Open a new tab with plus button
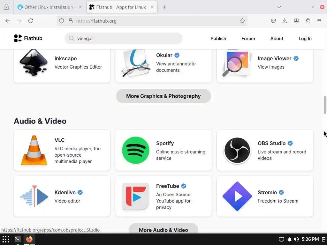This screenshot has height=245, width=327. pos(164,7)
